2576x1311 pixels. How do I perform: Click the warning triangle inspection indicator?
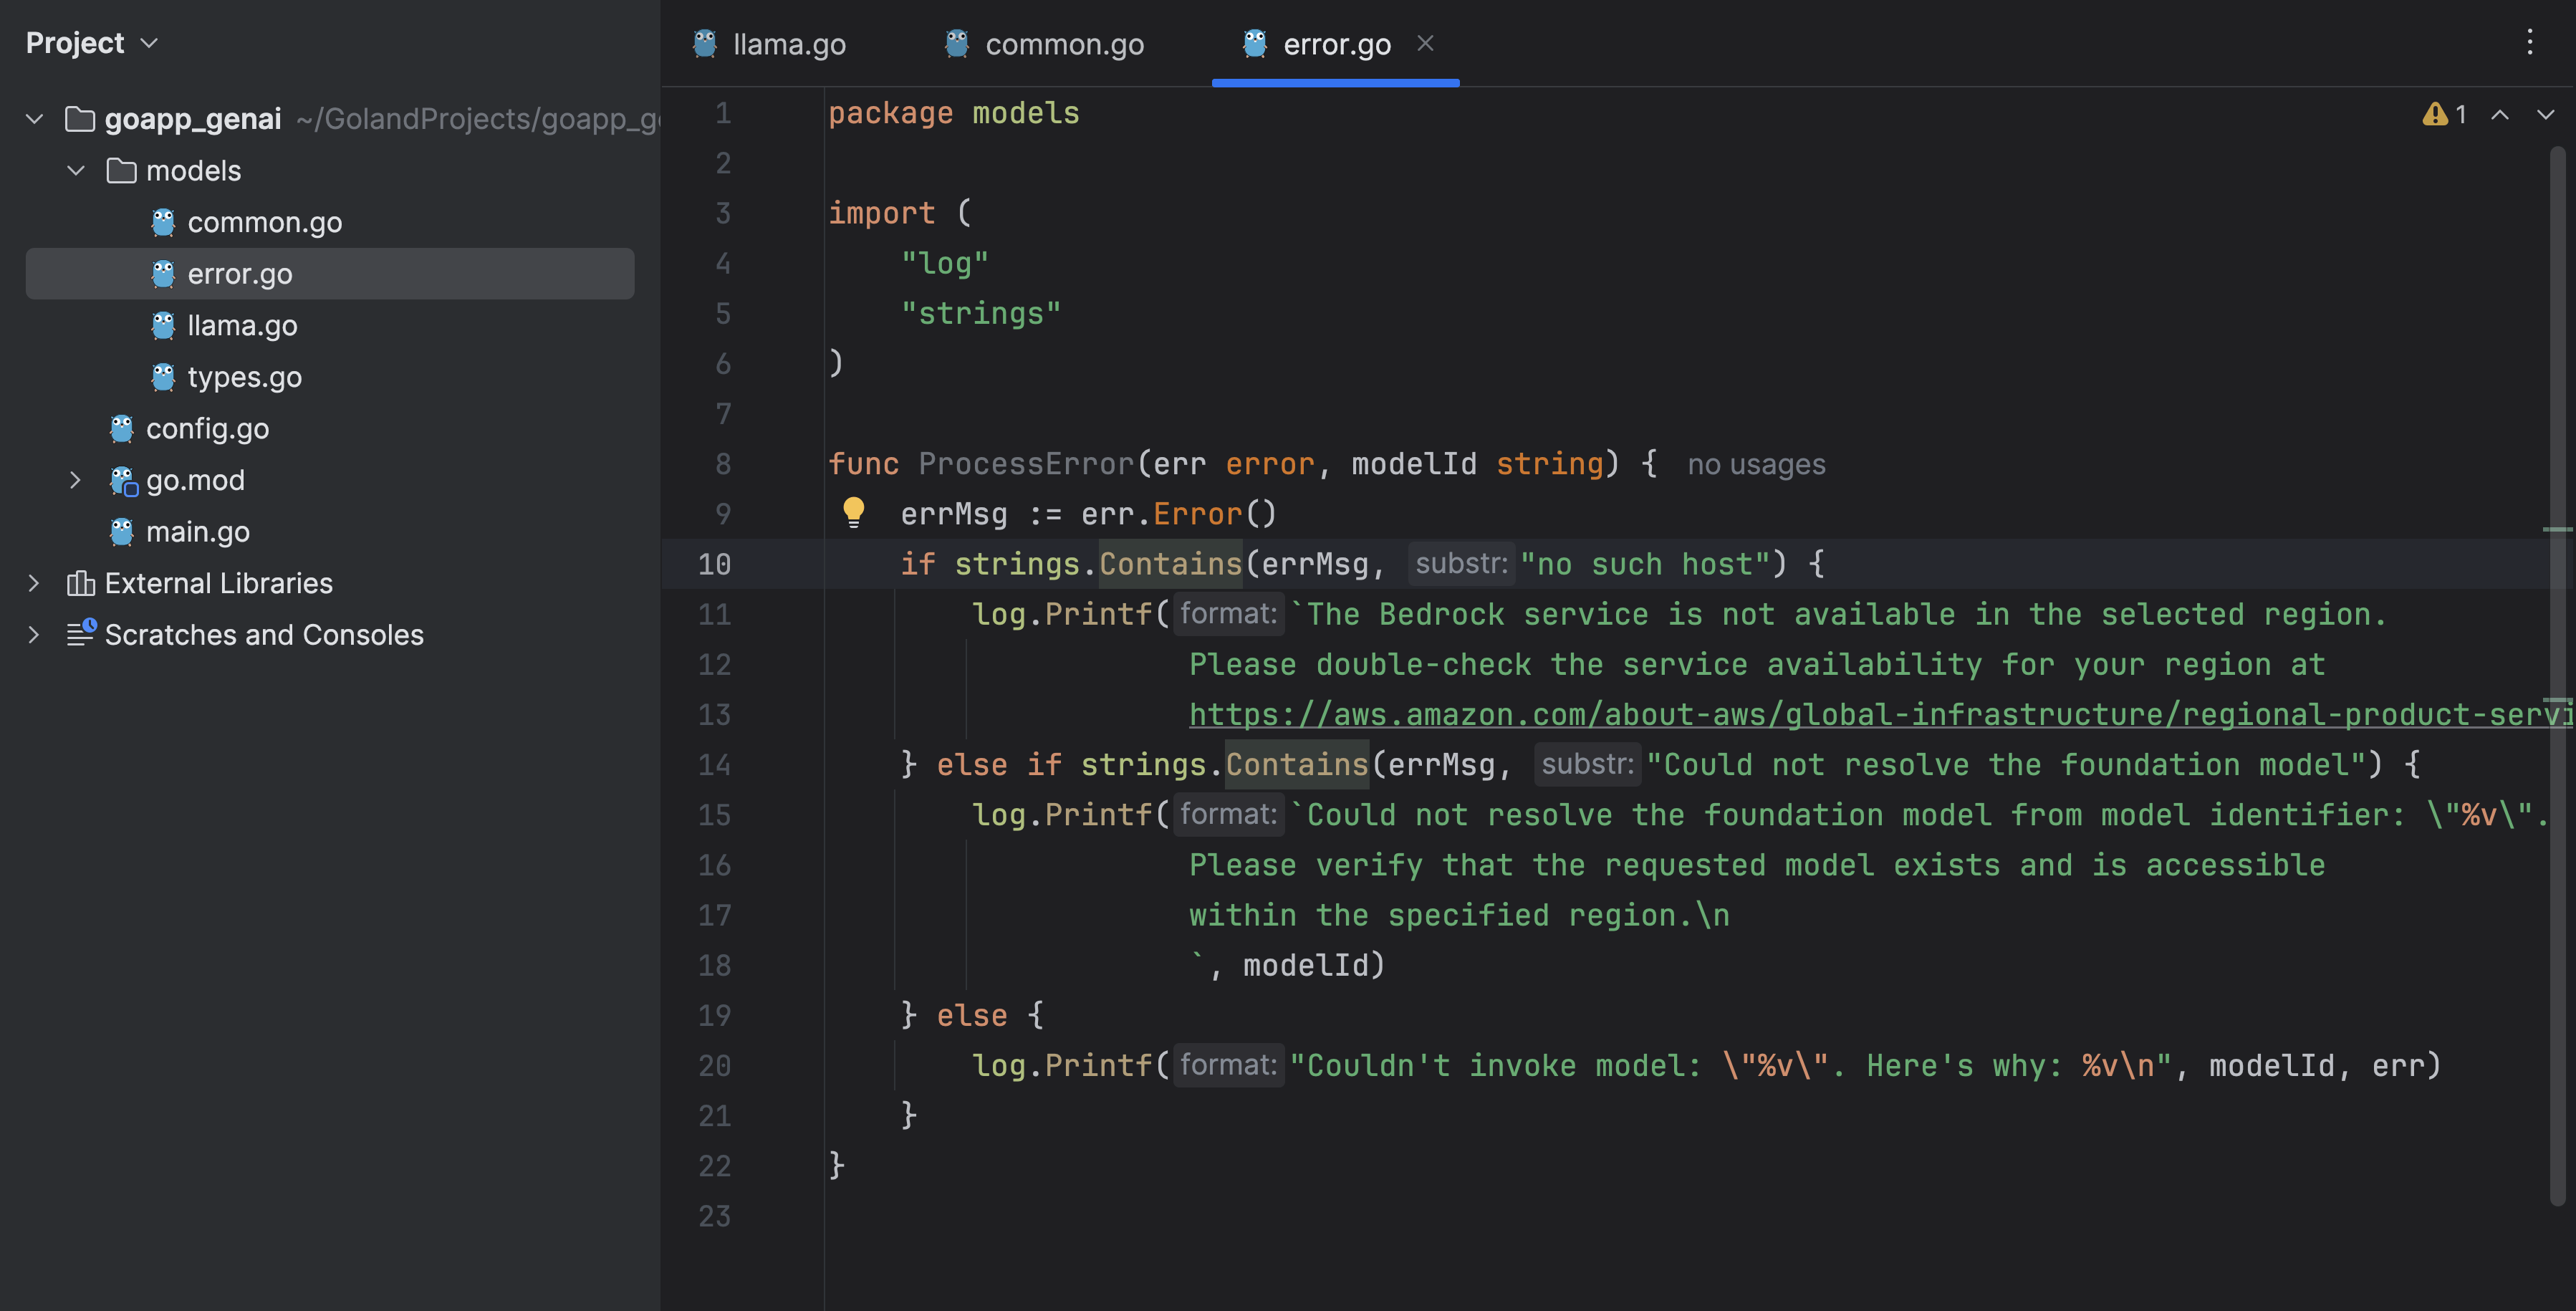click(2434, 115)
